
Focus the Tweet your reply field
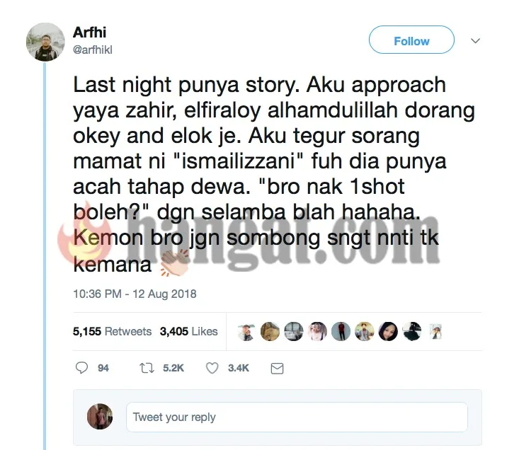click(297, 417)
